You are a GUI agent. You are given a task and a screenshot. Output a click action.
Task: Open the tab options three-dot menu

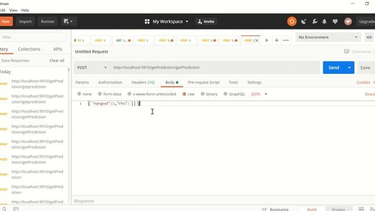point(286,40)
